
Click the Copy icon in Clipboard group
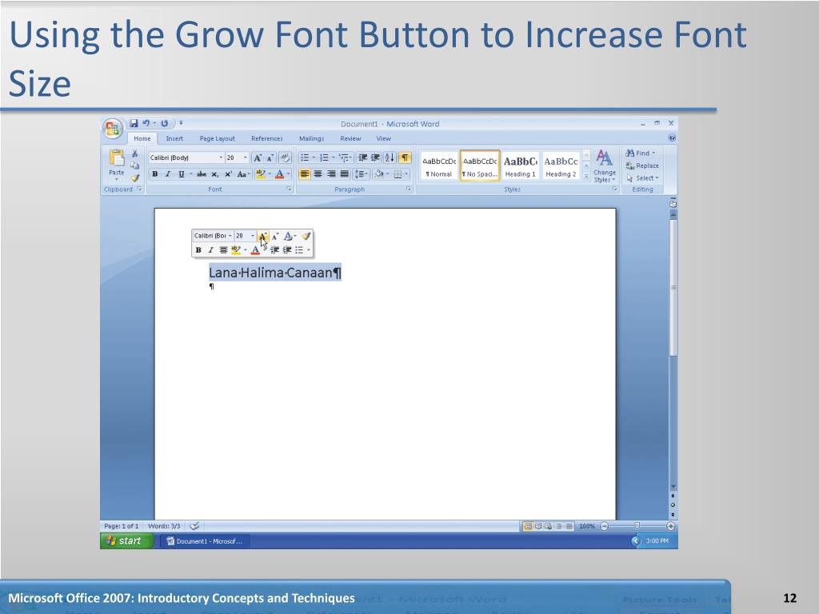point(134,165)
